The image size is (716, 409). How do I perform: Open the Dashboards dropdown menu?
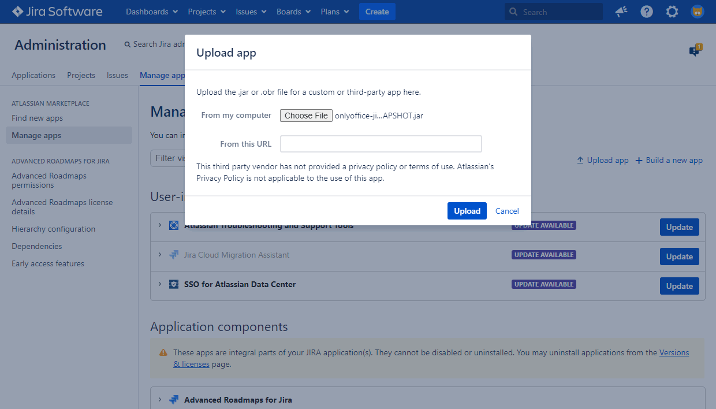151,12
